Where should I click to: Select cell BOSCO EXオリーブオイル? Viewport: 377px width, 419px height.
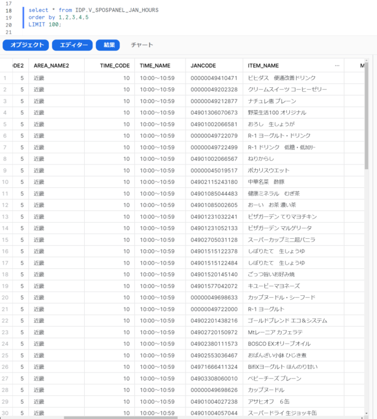(293, 344)
